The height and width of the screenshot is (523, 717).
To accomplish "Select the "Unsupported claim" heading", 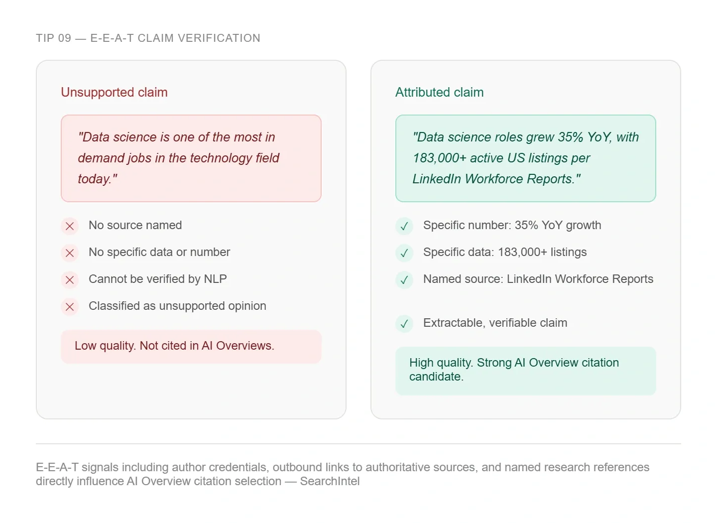I will (114, 92).
